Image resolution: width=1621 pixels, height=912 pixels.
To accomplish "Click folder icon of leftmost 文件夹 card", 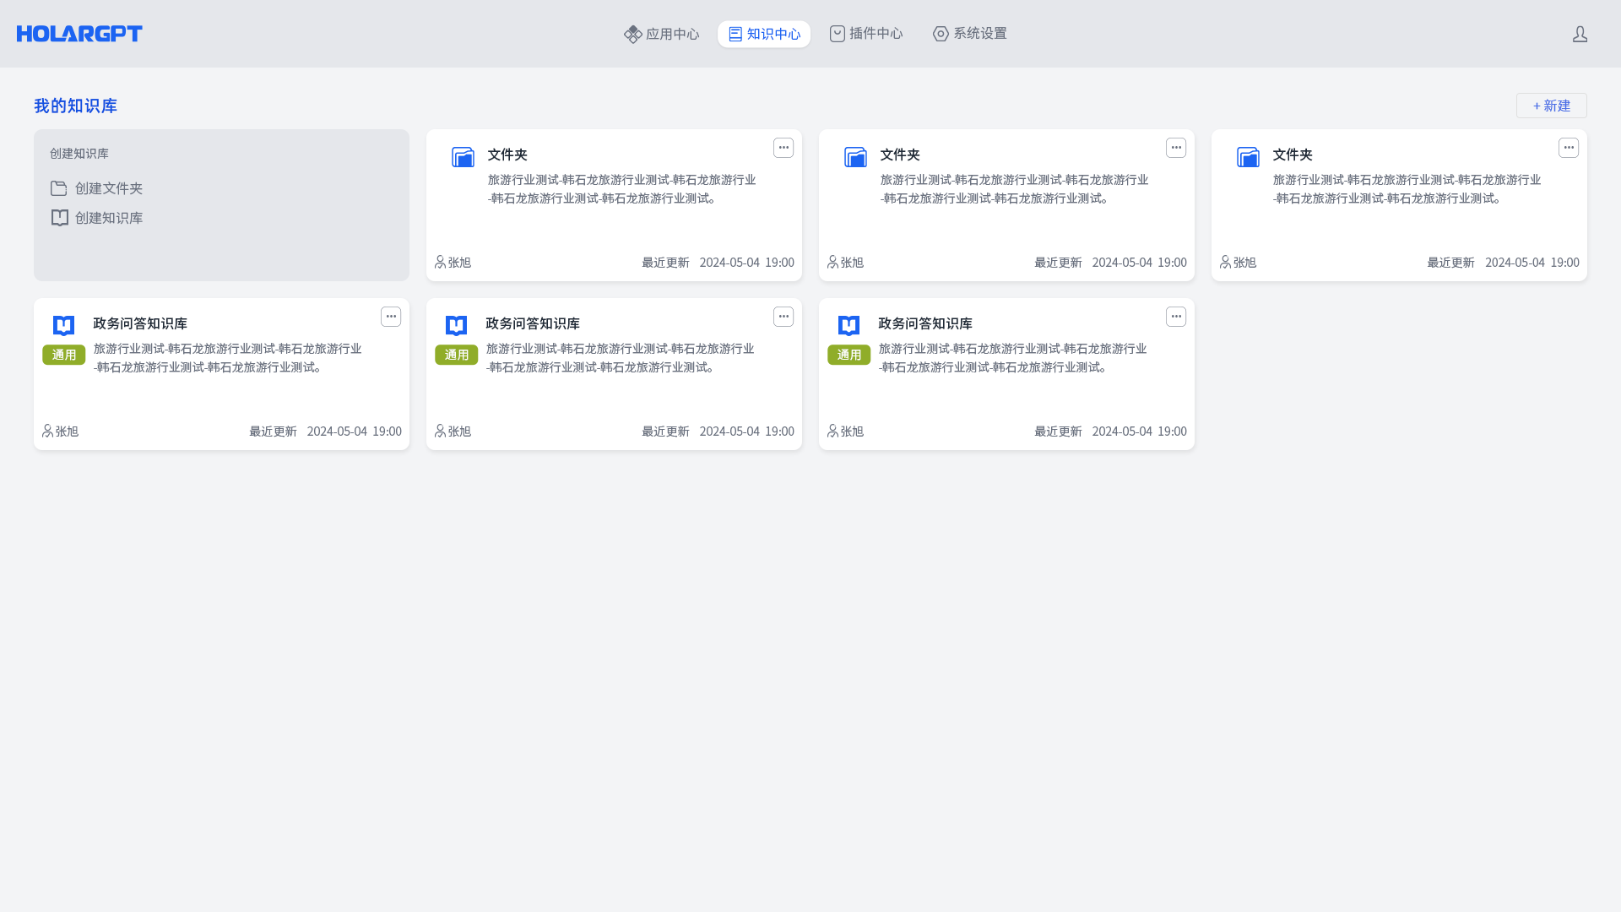I will (463, 157).
